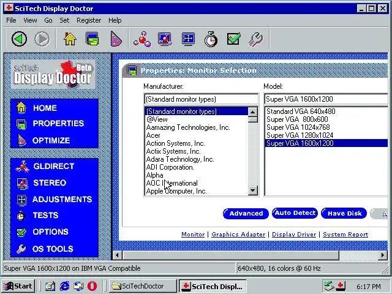This screenshot has height=294, width=392.
Task: Click the horizontal scrollbar right arrow
Action: 382,255
